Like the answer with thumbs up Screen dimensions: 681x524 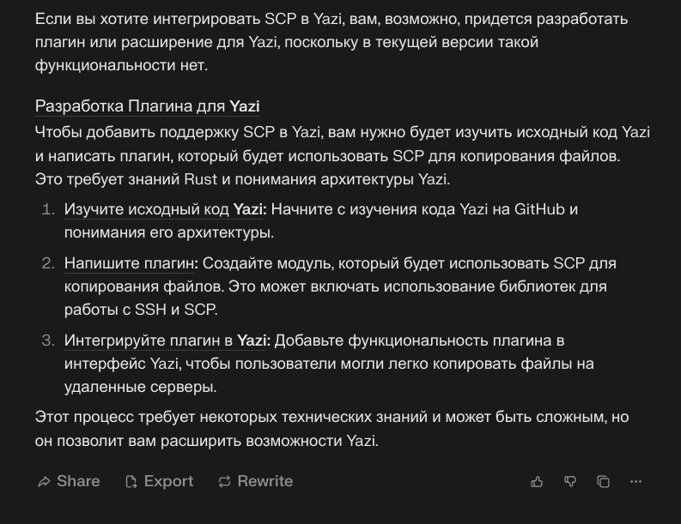click(537, 482)
